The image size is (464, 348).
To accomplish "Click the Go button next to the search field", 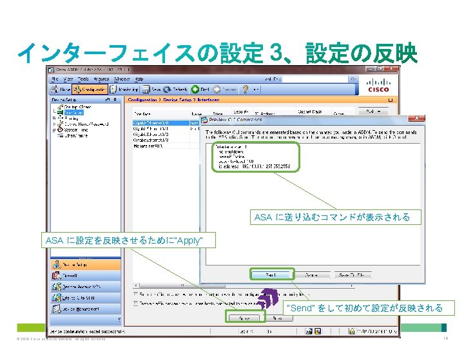I will [x=353, y=79].
